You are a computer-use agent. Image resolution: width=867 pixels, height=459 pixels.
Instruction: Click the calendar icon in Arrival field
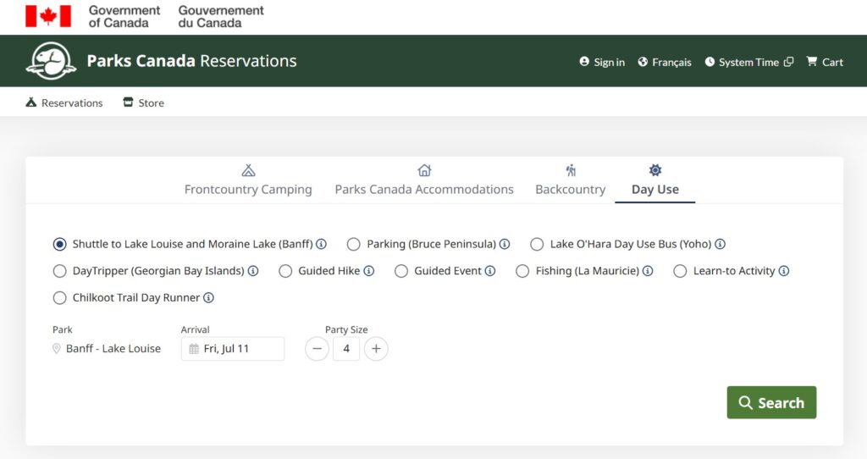pyautogui.click(x=194, y=349)
